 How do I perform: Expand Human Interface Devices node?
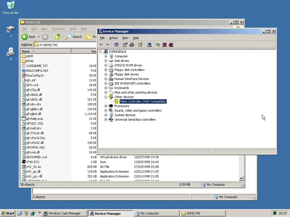tap(106, 79)
